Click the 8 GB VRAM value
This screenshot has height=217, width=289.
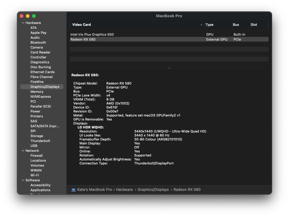tap(110, 99)
